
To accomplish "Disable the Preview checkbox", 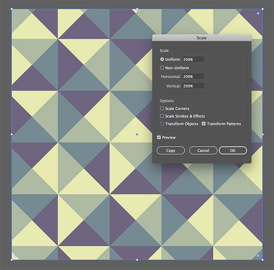I will pyautogui.click(x=159, y=137).
